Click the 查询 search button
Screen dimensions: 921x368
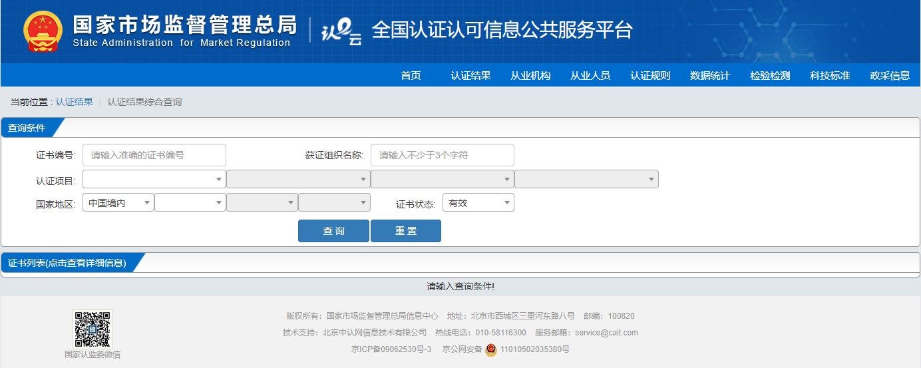pos(333,231)
